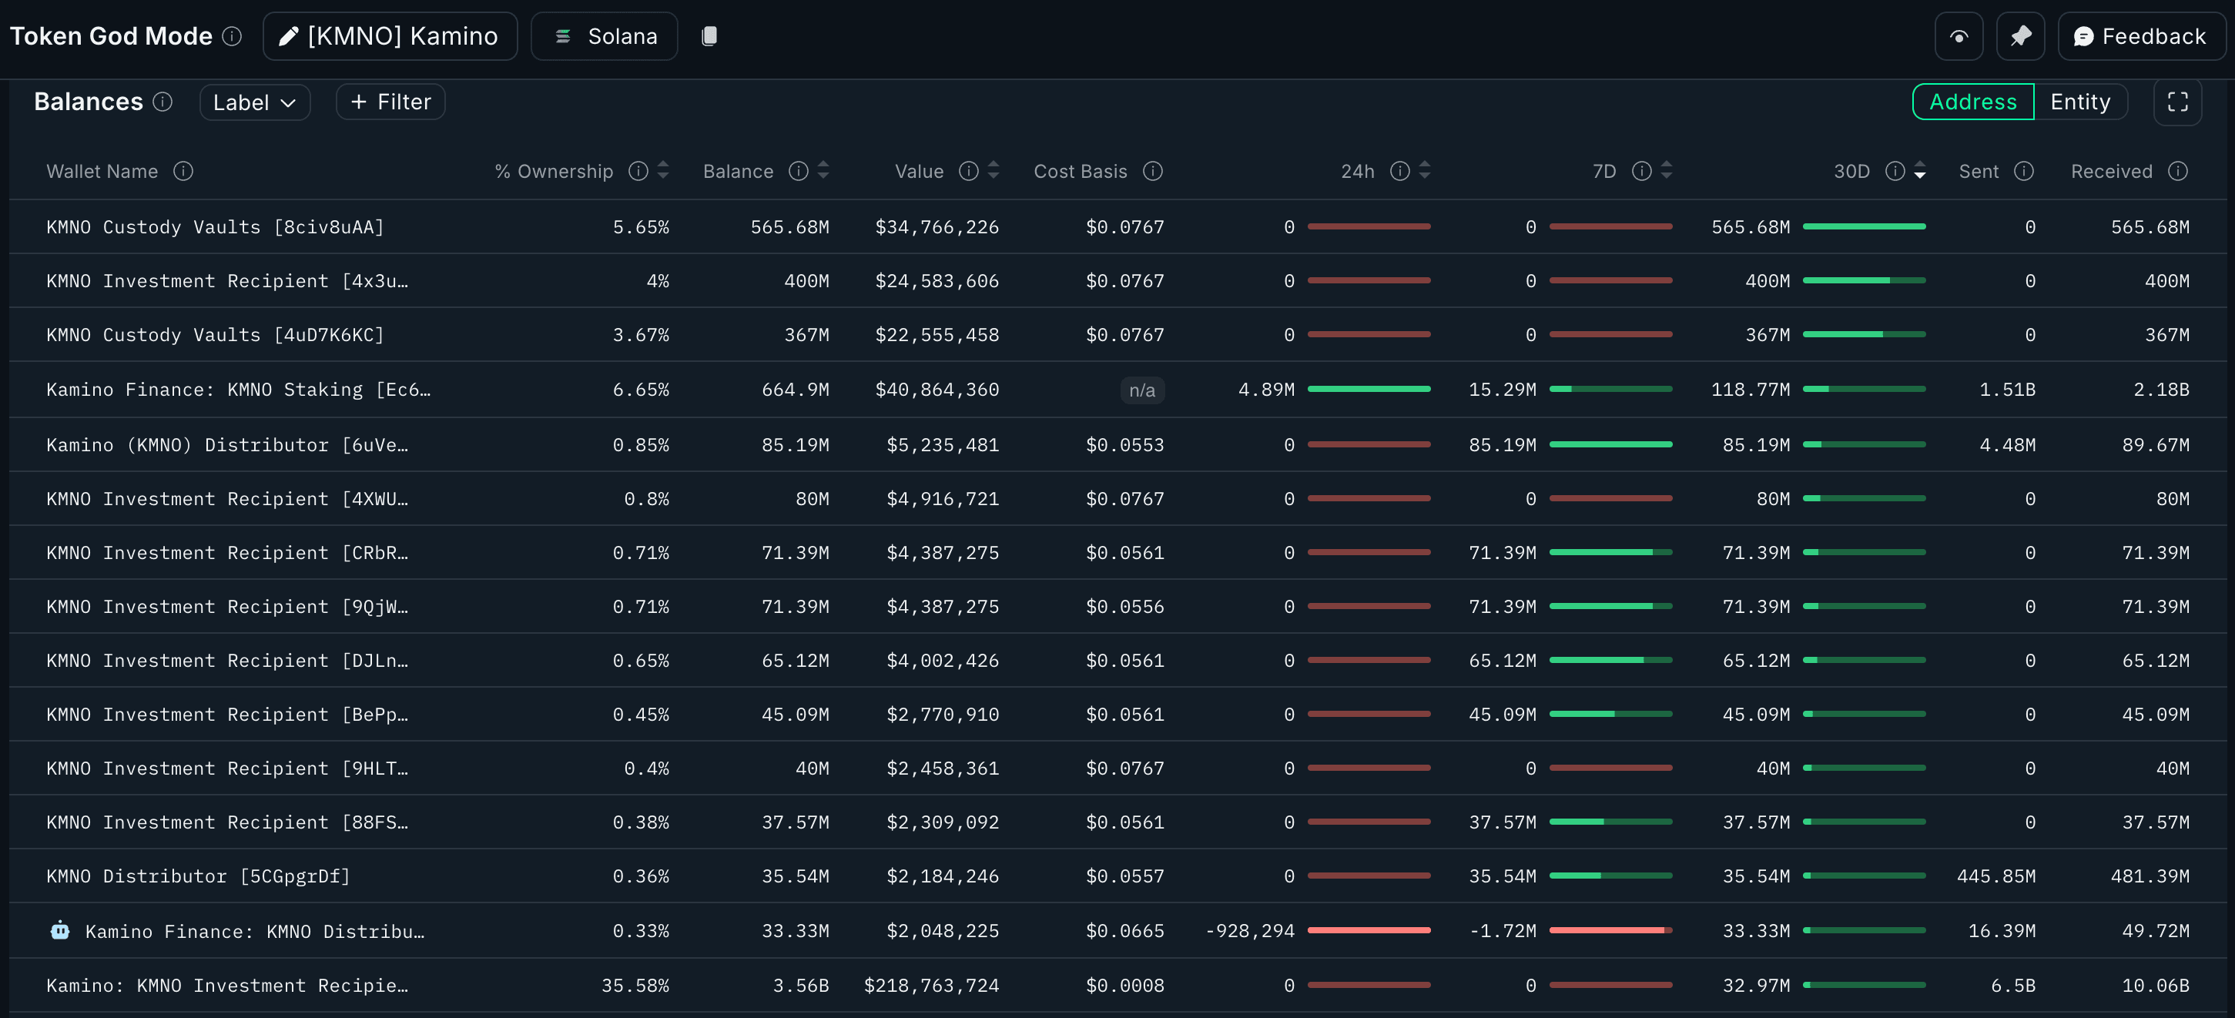Open fullscreen view of the Balances table
The height and width of the screenshot is (1018, 2235).
pos(2178,102)
